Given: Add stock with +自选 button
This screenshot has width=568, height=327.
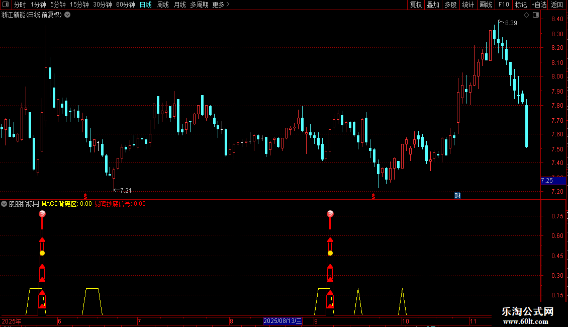Looking at the screenshot, I should [x=539, y=5].
